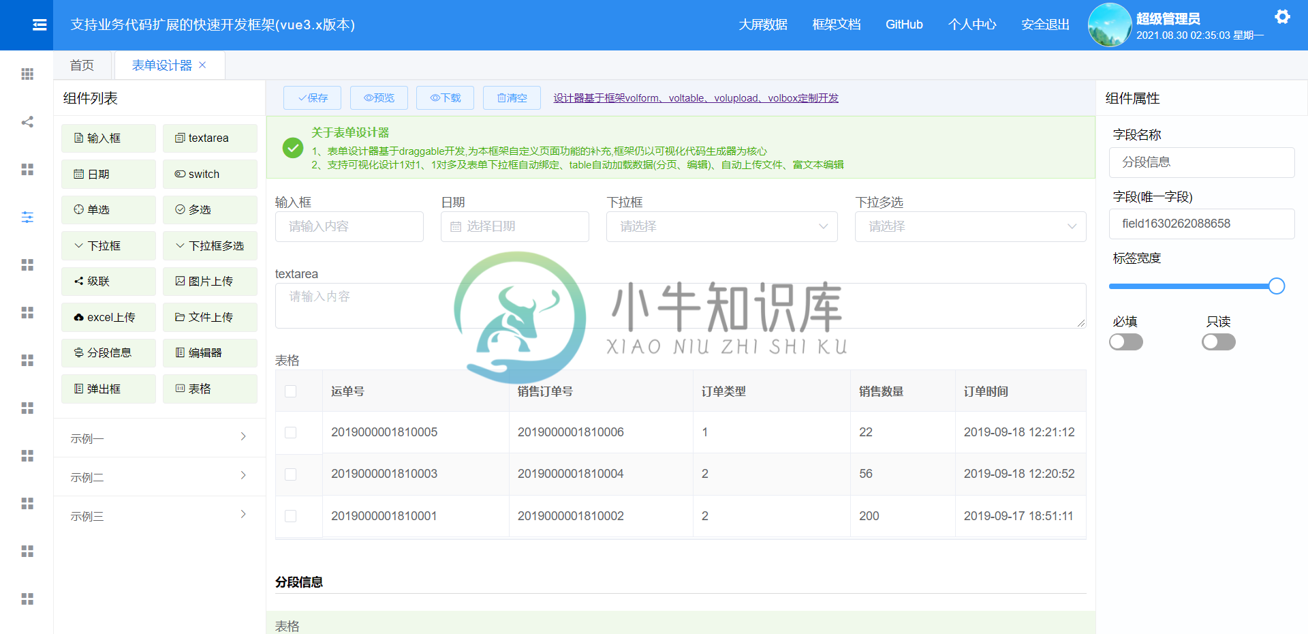Adjust the 标签宽度 slider handle
The height and width of the screenshot is (634, 1308).
click(1277, 286)
